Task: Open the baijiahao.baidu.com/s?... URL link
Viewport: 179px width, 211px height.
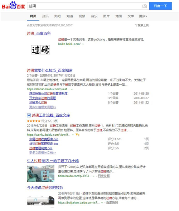Action: (x=79, y=203)
